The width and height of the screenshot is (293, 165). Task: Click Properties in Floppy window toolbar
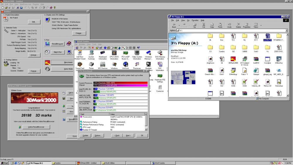[x=247, y=25]
